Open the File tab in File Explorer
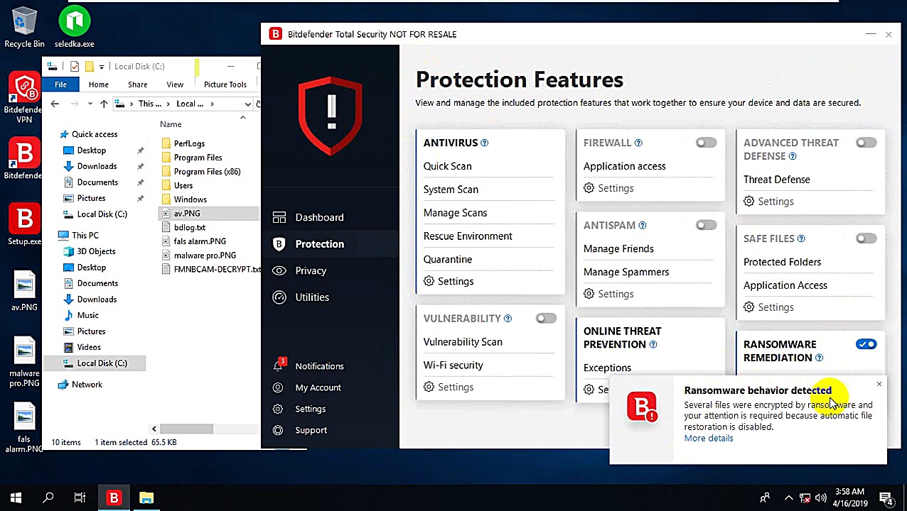The image size is (907, 511). (60, 84)
